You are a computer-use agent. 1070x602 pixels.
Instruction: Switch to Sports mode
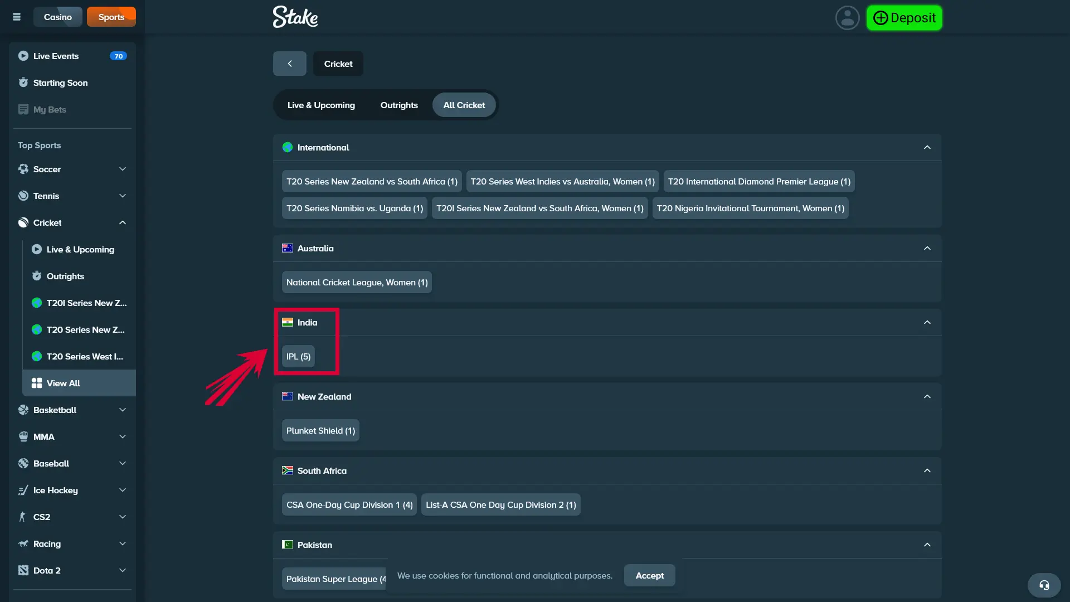coord(111,17)
